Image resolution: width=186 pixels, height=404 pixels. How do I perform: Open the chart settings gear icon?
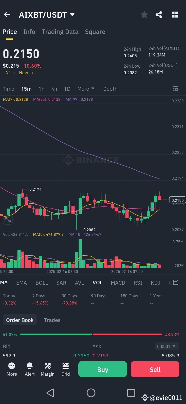[x=175, y=89]
